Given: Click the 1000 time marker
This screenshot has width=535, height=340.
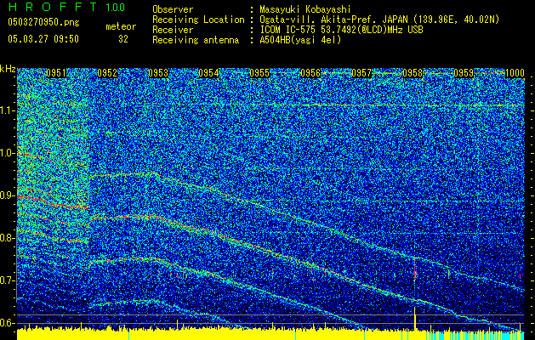Looking at the screenshot, I should pyautogui.click(x=515, y=73).
